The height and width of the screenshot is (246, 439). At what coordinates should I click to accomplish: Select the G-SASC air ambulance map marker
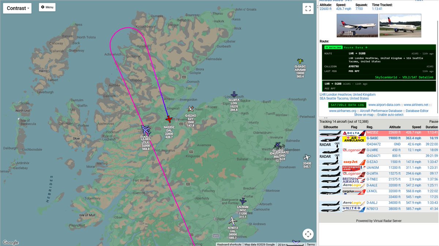point(300,61)
